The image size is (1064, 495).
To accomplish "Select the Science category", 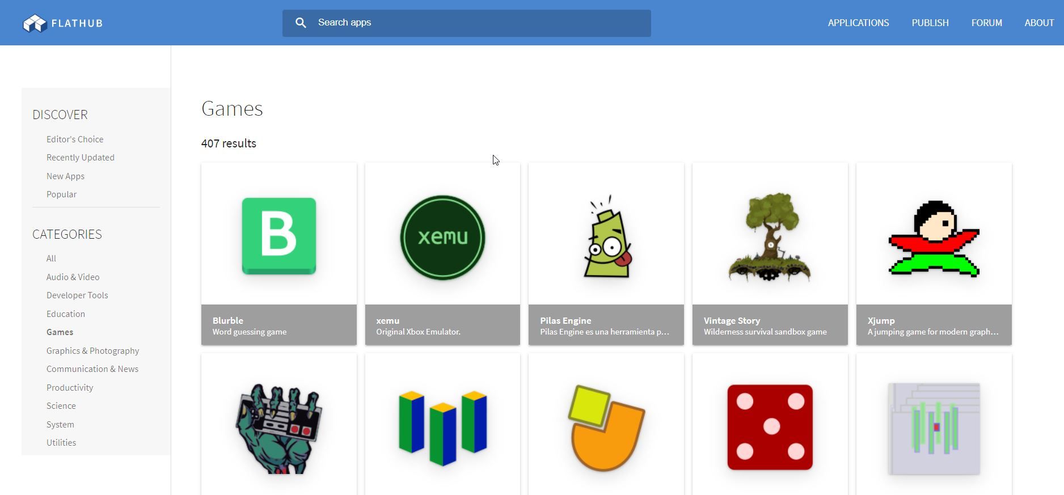I will click(x=61, y=406).
